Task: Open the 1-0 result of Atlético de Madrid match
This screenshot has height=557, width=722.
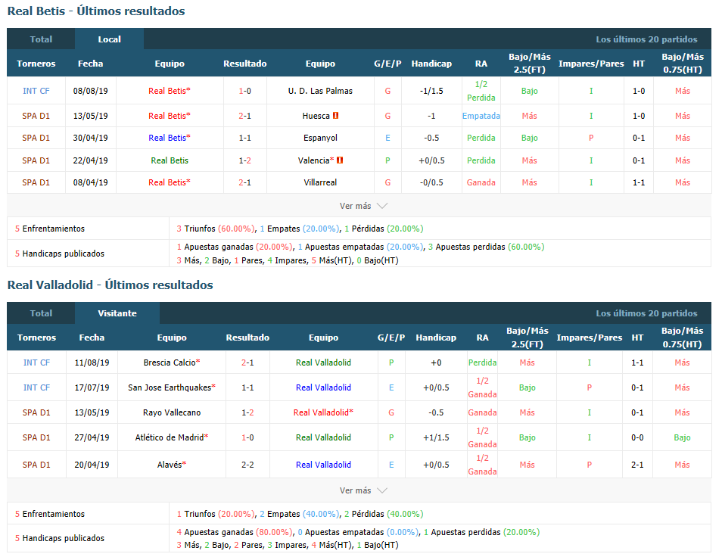Action: 247,437
